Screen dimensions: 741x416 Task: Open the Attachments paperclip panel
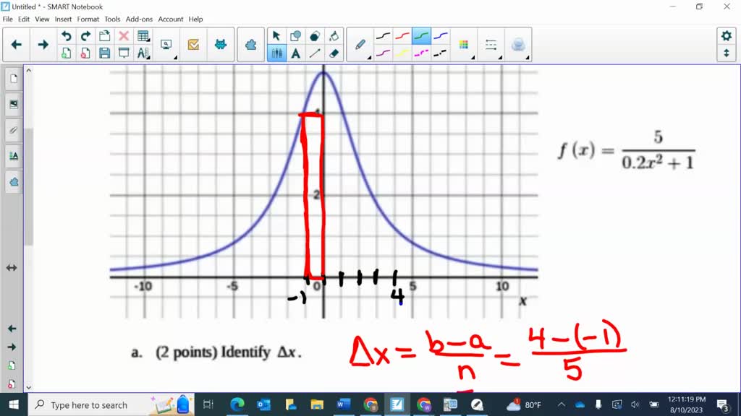click(13, 130)
